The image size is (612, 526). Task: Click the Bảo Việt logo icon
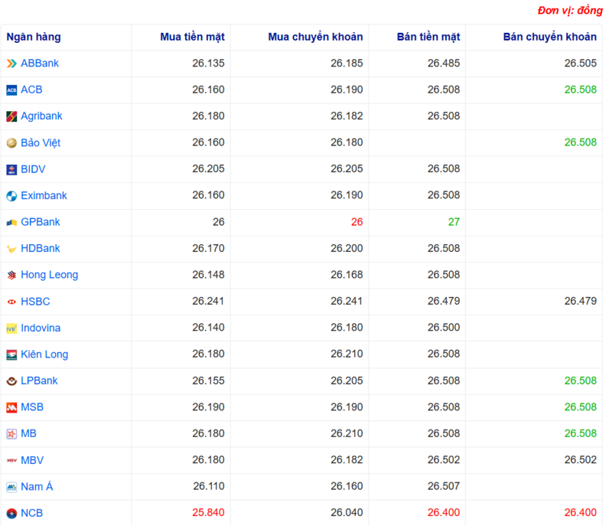click(x=11, y=143)
